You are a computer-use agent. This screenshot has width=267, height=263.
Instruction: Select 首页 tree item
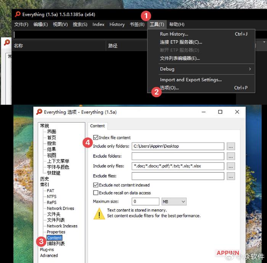click(x=51, y=138)
